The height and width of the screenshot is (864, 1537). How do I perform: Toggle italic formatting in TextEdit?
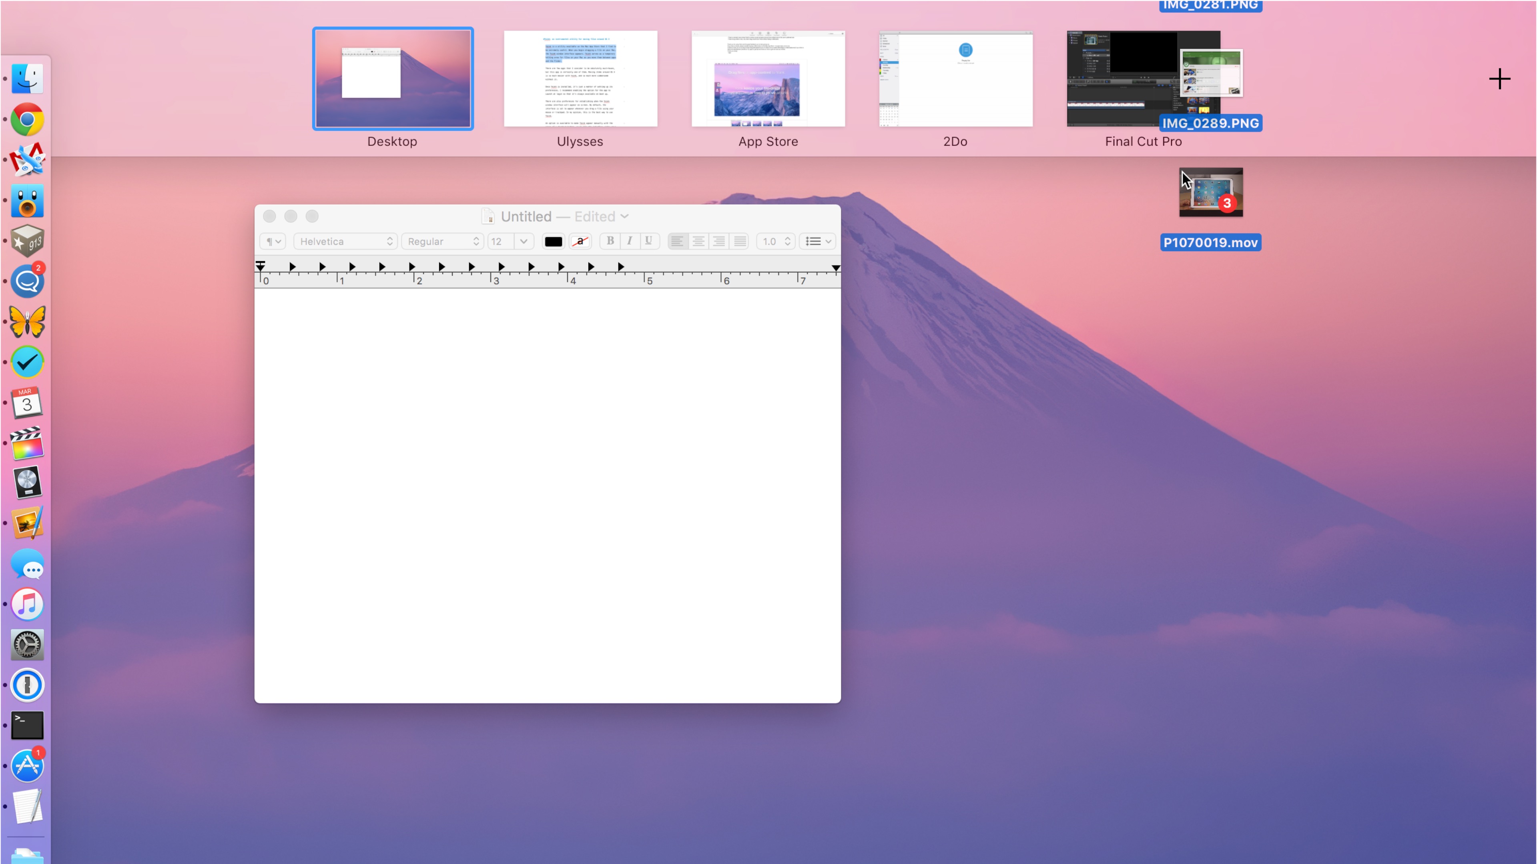point(629,241)
